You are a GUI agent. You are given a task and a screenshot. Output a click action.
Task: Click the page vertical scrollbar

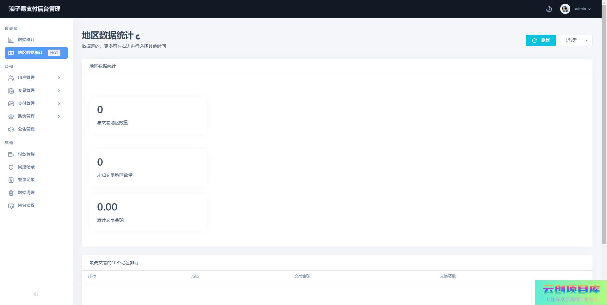(x=604, y=126)
